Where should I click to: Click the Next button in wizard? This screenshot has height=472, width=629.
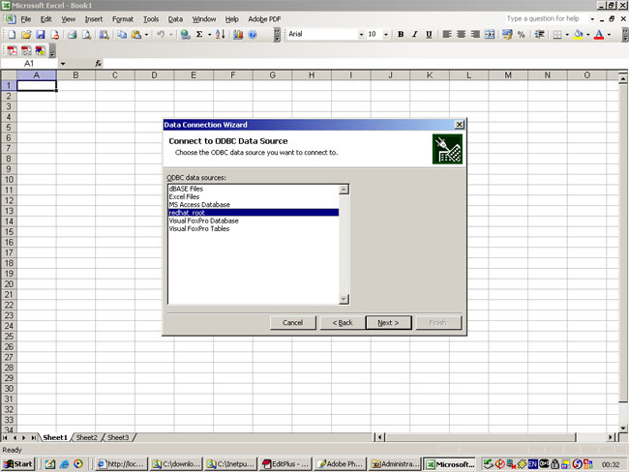389,322
